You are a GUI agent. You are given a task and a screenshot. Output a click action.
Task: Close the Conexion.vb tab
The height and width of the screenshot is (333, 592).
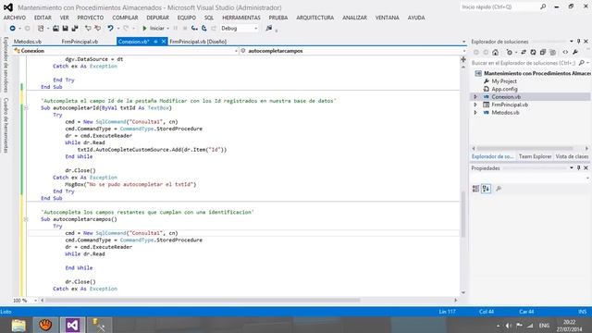(x=164, y=42)
